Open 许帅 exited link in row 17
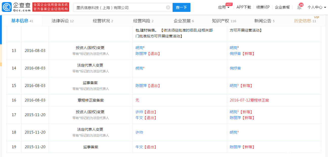The image size is (328, 157). pos(139,112)
